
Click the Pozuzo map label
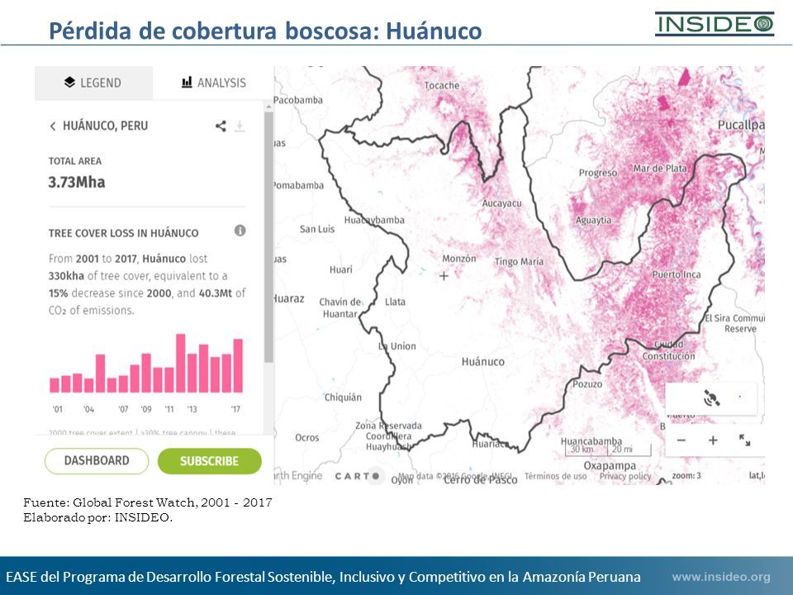pyautogui.click(x=587, y=384)
